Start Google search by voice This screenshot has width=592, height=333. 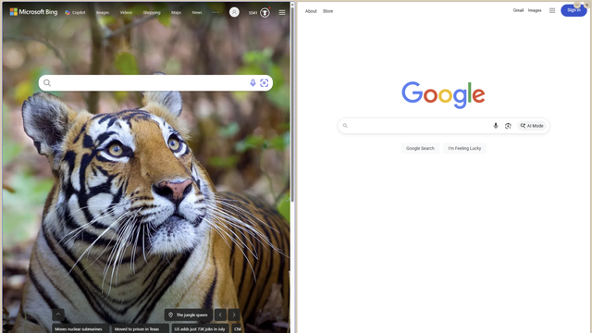click(496, 126)
